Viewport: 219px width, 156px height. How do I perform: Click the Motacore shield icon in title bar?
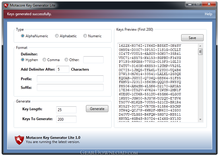(x=6, y=6)
